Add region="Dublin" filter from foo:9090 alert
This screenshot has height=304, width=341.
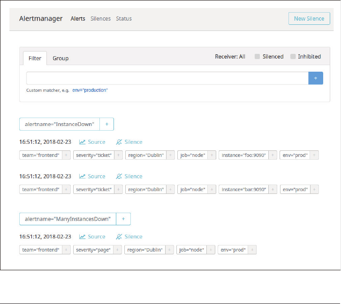(x=171, y=155)
